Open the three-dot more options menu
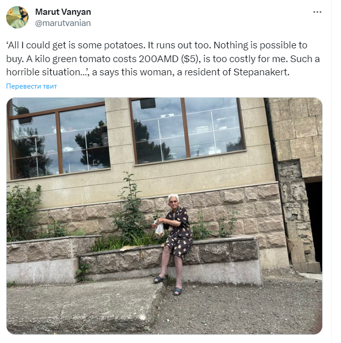341x343 pixels. 317,12
